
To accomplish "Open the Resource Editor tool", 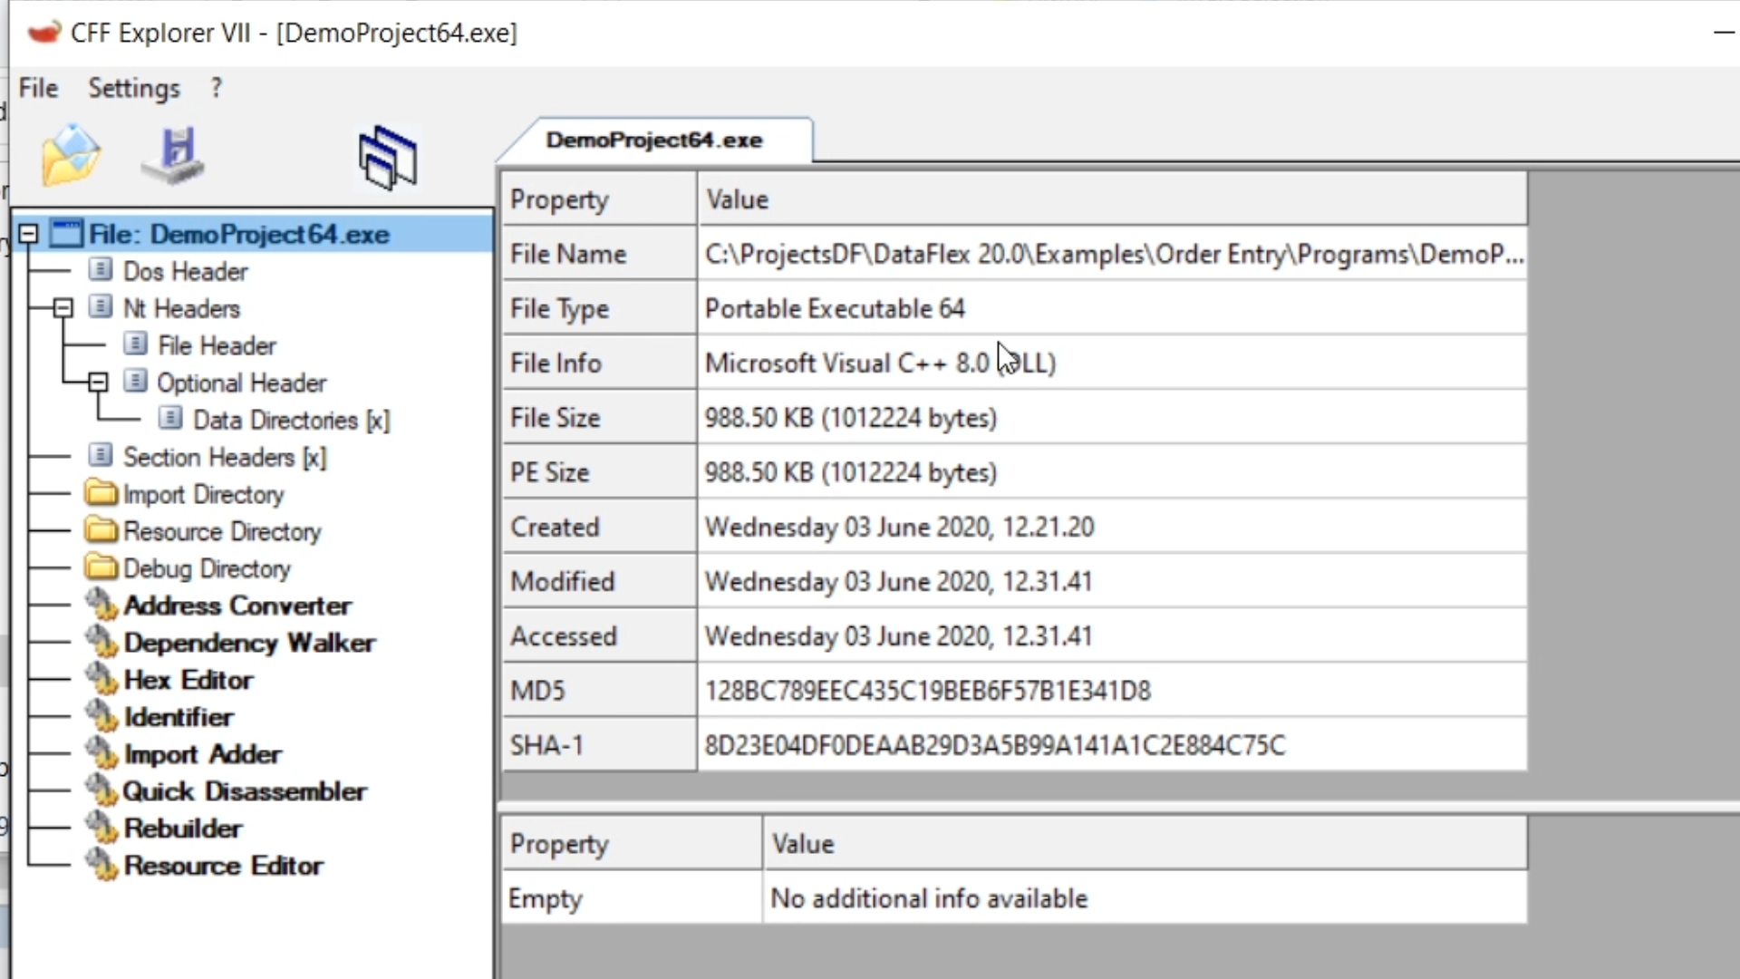I will pyautogui.click(x=223, y=866).
